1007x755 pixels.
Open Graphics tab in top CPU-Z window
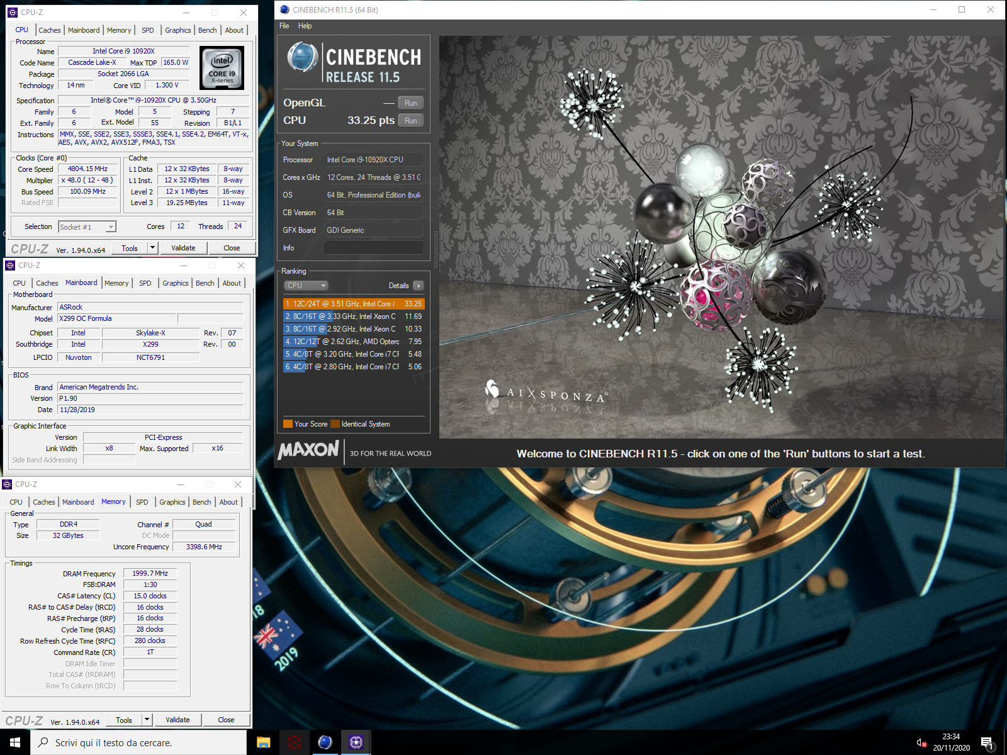click(x=177, y=30)
